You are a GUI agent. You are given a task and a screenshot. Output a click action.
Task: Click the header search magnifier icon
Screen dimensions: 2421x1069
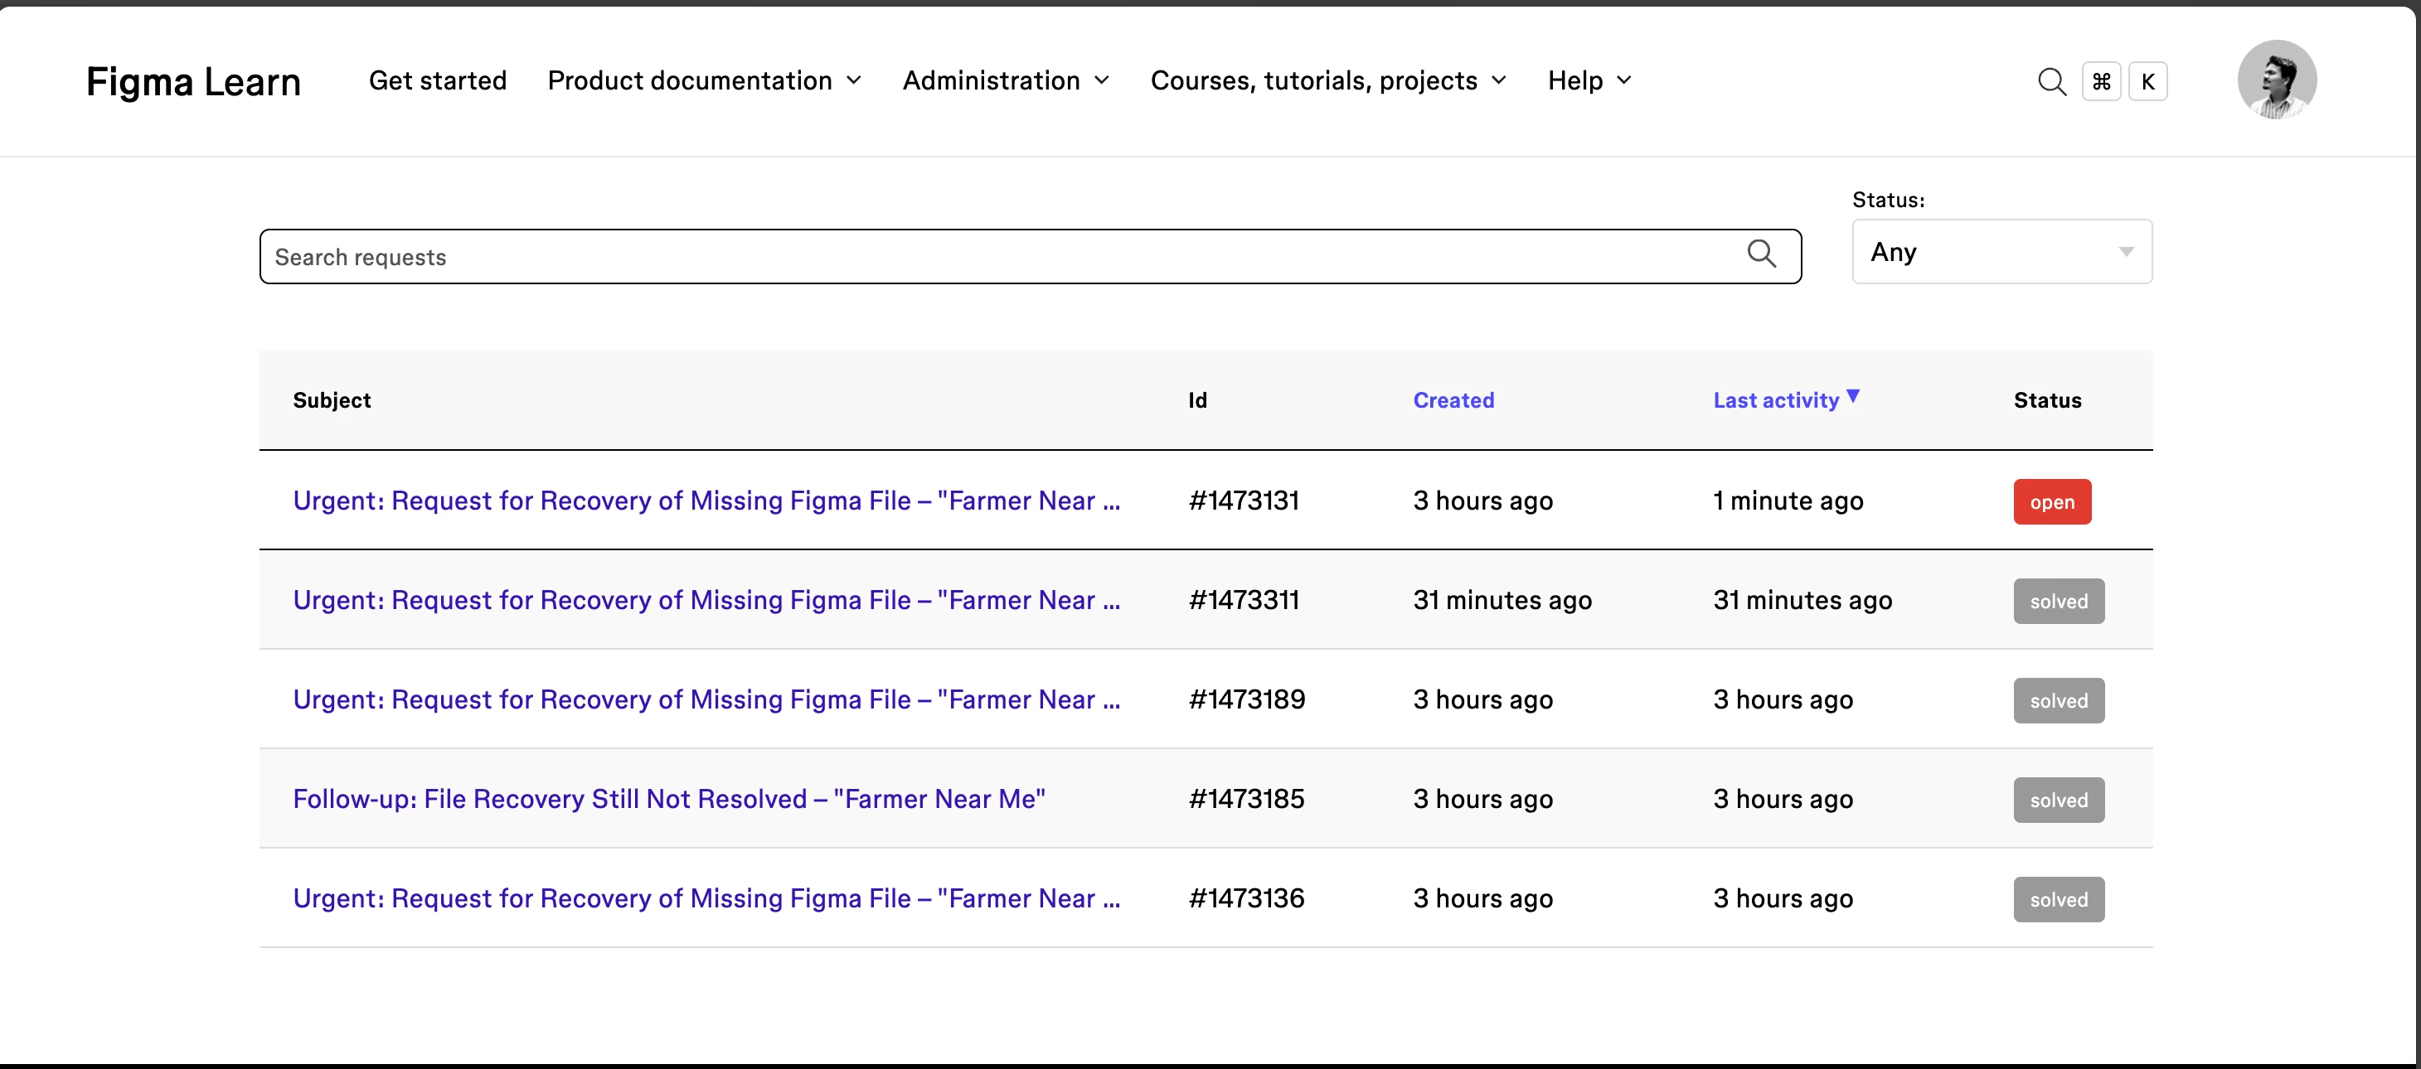(2052, 82)
